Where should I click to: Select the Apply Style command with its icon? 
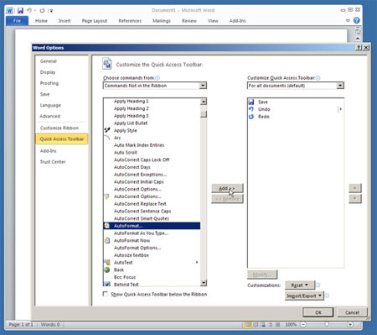[x=152, y=130]
